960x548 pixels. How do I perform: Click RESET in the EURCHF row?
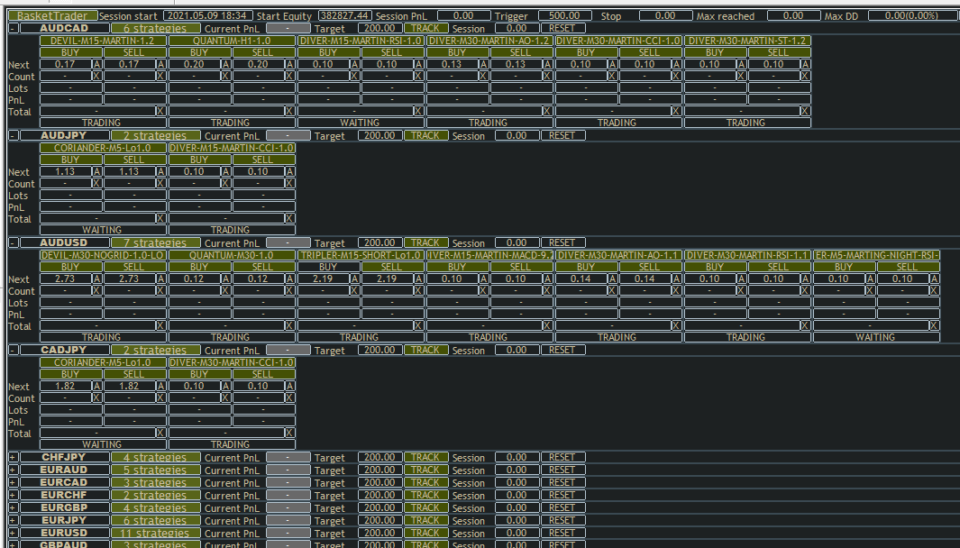pyautogui.click(x=562, y=495)
